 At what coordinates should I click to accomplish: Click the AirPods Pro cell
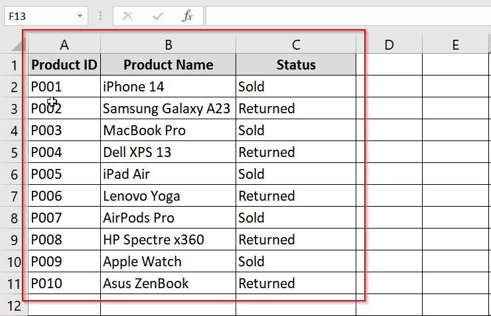168,217
